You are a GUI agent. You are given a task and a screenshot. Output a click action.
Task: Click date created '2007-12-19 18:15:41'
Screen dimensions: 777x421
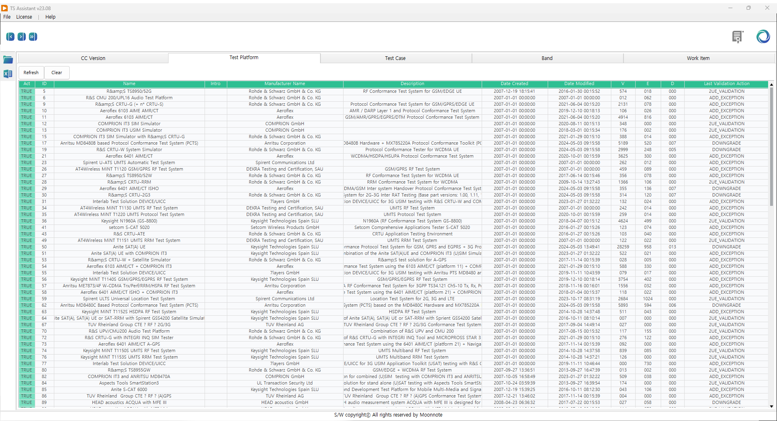[514, 92]
